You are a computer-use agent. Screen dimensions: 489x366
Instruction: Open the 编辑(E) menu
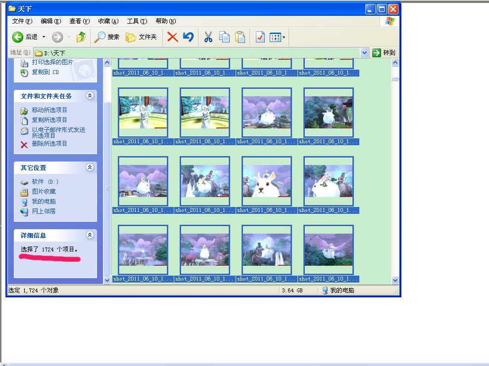(51, 21)
